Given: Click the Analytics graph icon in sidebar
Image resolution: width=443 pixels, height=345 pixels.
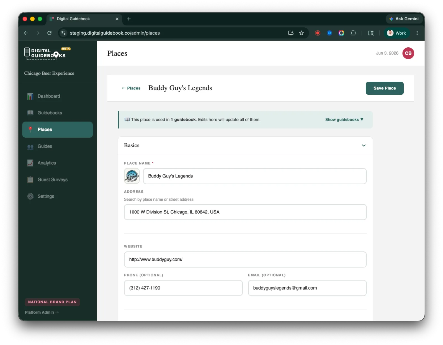Looking at the screenshot, I should click(30, 163).
